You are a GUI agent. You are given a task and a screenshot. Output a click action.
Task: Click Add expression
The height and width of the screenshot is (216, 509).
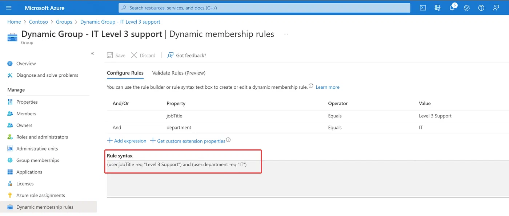point(127,141)
